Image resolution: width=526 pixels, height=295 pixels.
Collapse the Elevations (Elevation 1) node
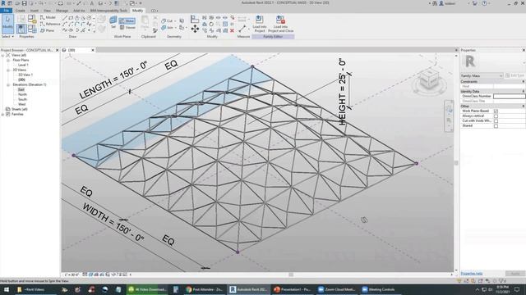pyautogui.click(x=8, y=85)
